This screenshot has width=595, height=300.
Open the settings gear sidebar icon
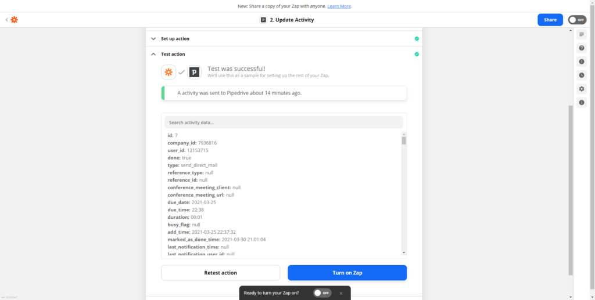coord(581,89)
